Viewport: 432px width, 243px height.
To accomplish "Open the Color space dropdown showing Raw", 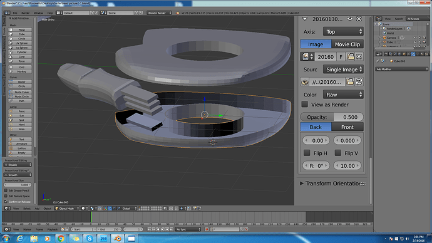I will pyautogui.click(x=343, y=95).
